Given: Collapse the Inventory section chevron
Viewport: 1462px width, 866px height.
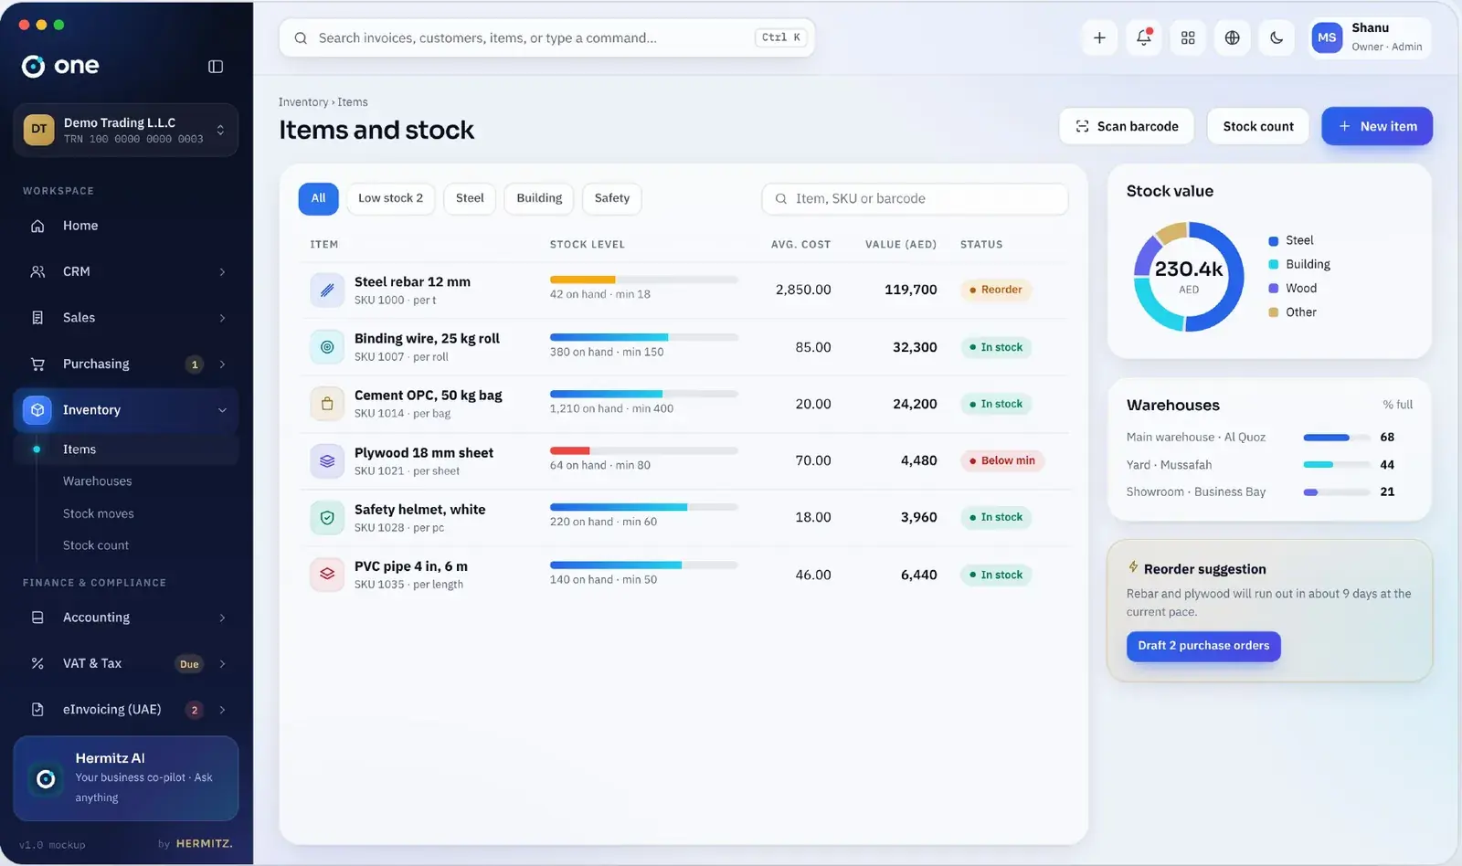Looking at the screenshot, I should [x=222, y=410].
